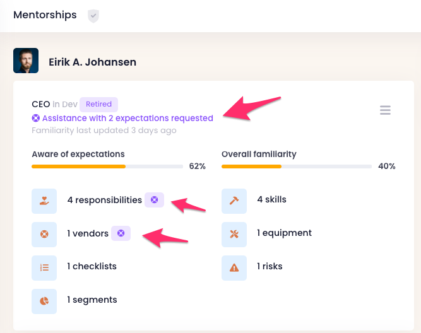The width and height of the screenshot is (421, 333).
Task: Select the Eirik A. Johansen name
Action: click(92, 62)
